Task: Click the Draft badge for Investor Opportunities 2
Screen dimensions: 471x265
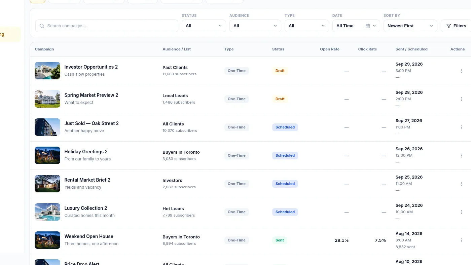Action: coord(280,71)
